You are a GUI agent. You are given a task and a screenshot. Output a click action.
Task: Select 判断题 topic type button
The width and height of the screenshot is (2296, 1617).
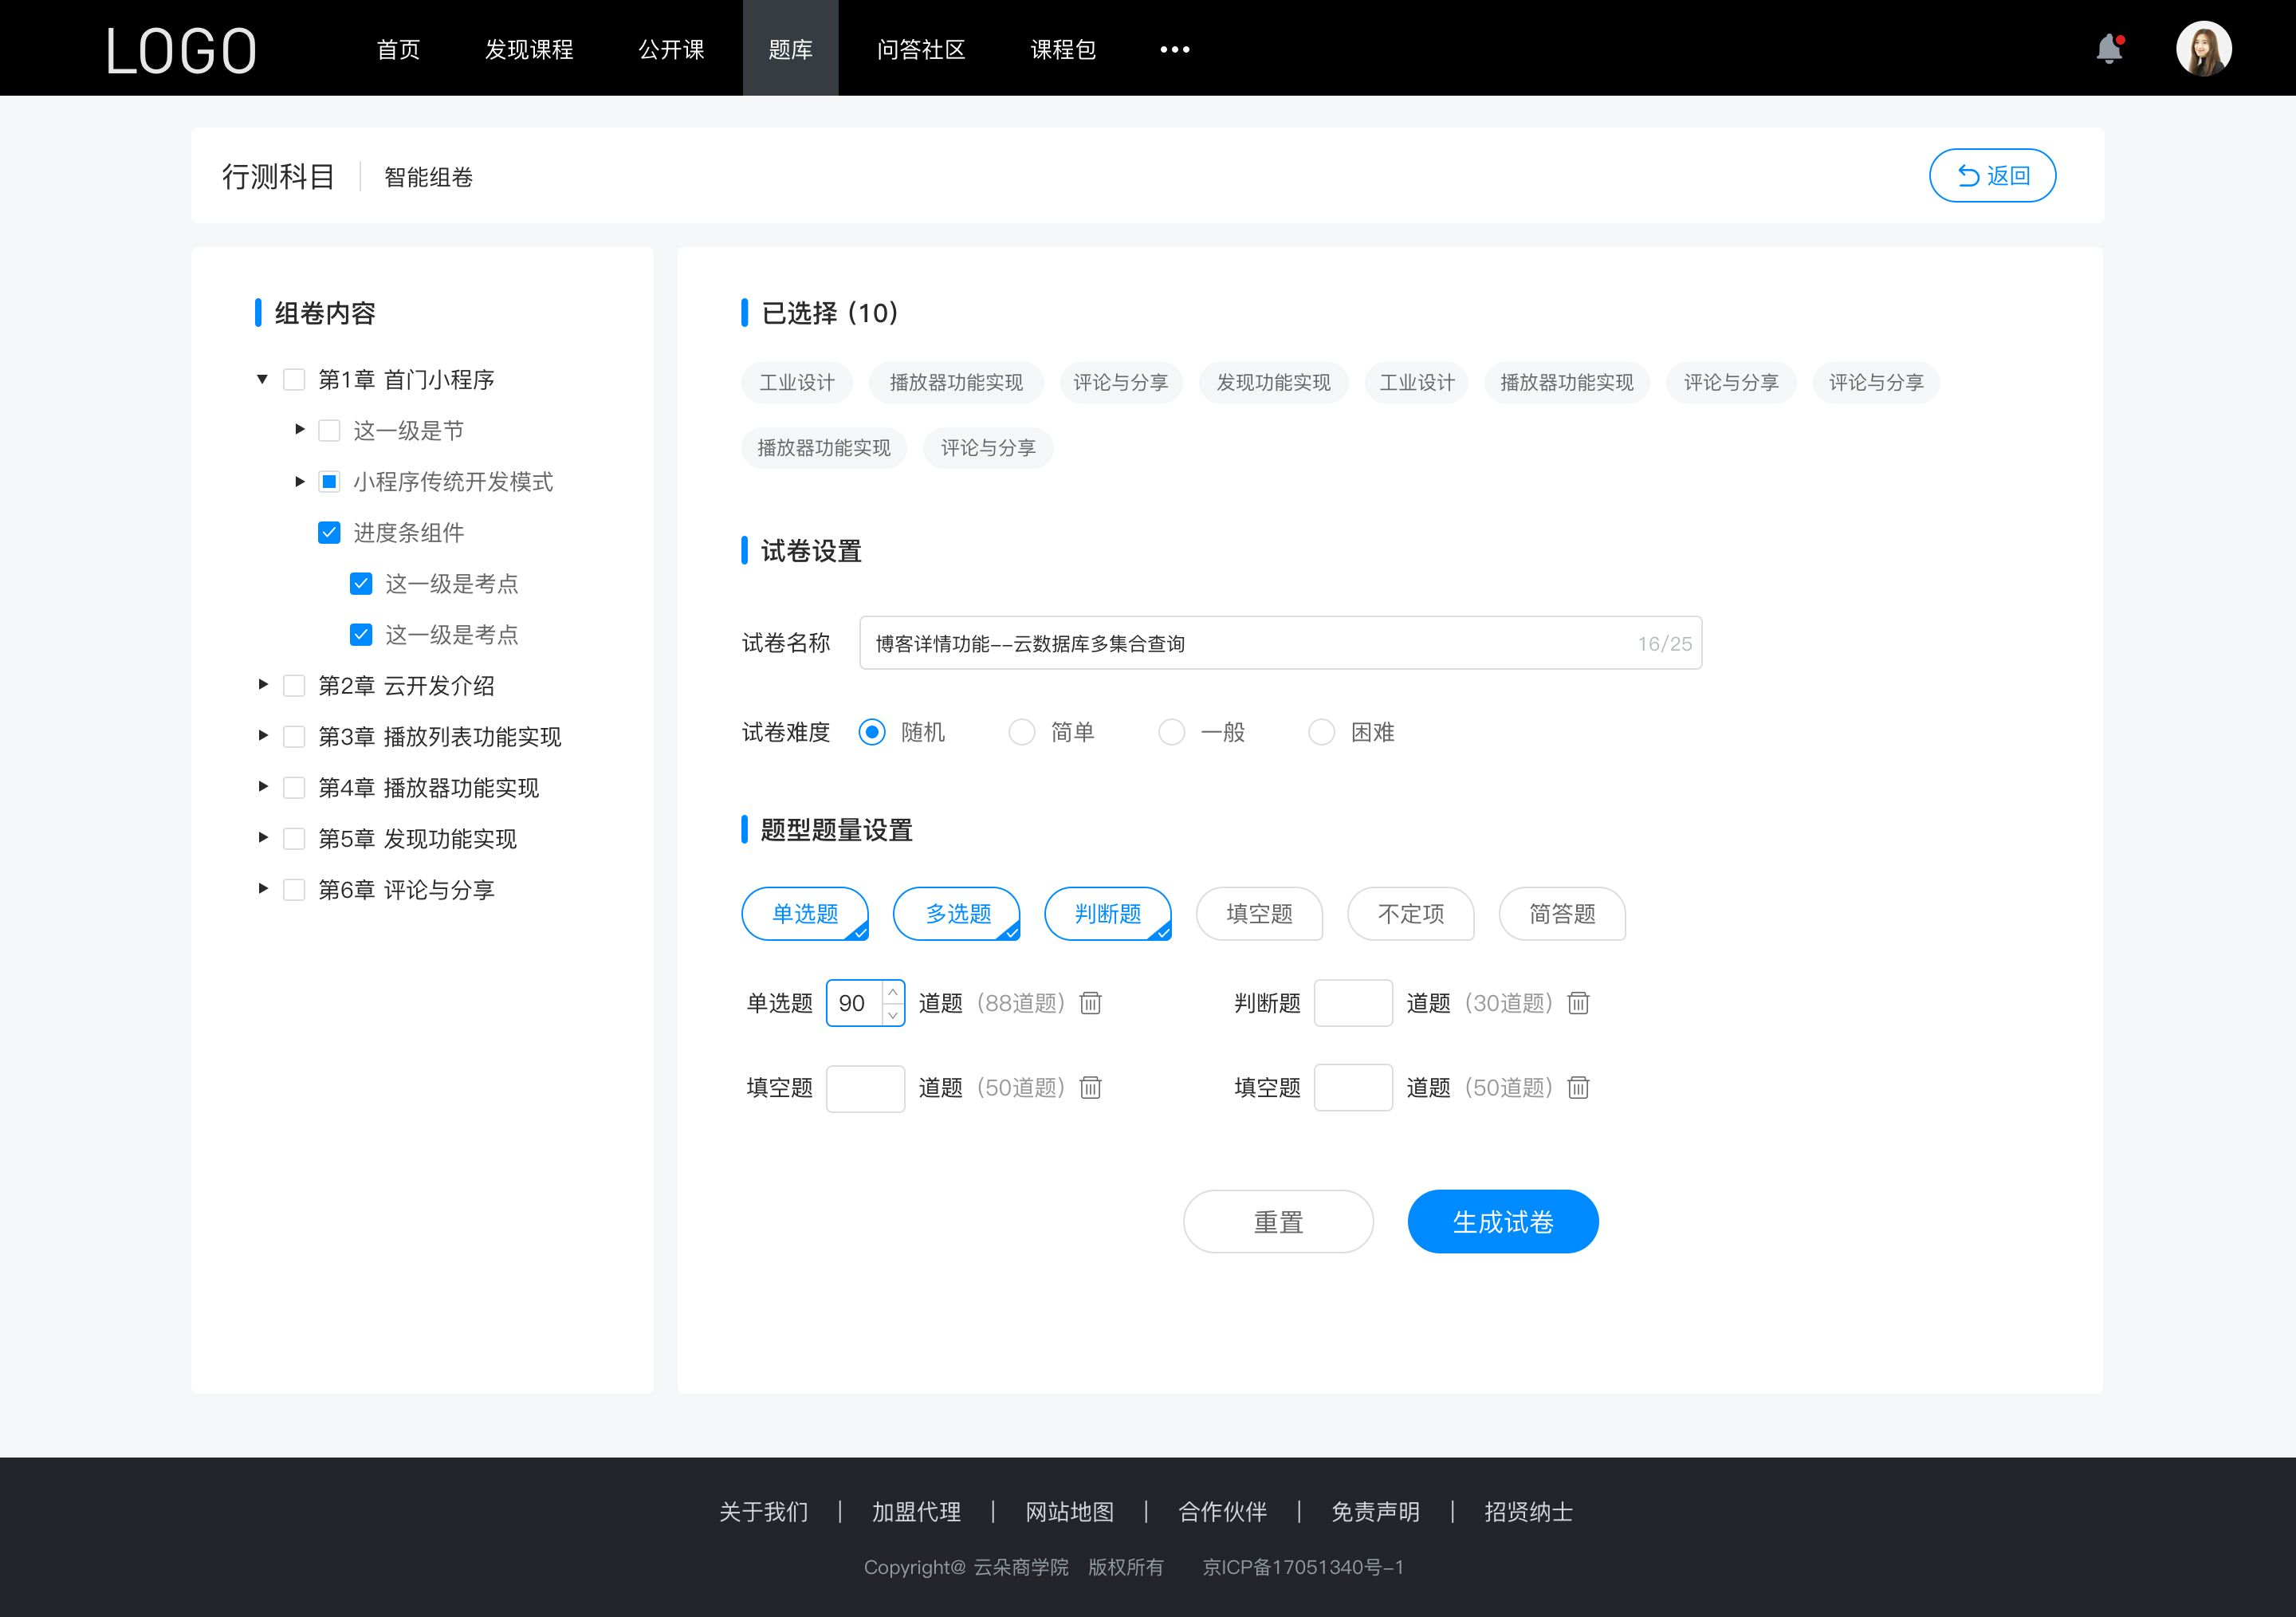tap(1110, 914)
